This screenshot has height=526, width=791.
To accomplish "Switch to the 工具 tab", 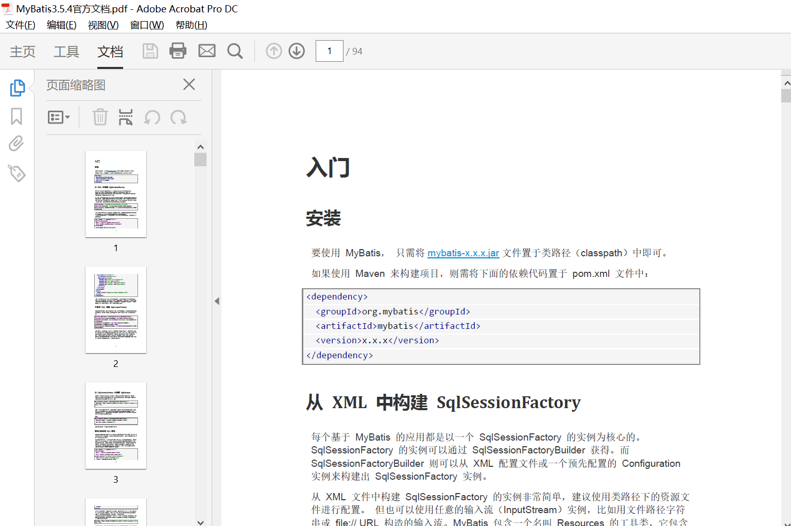I will 66,51.
